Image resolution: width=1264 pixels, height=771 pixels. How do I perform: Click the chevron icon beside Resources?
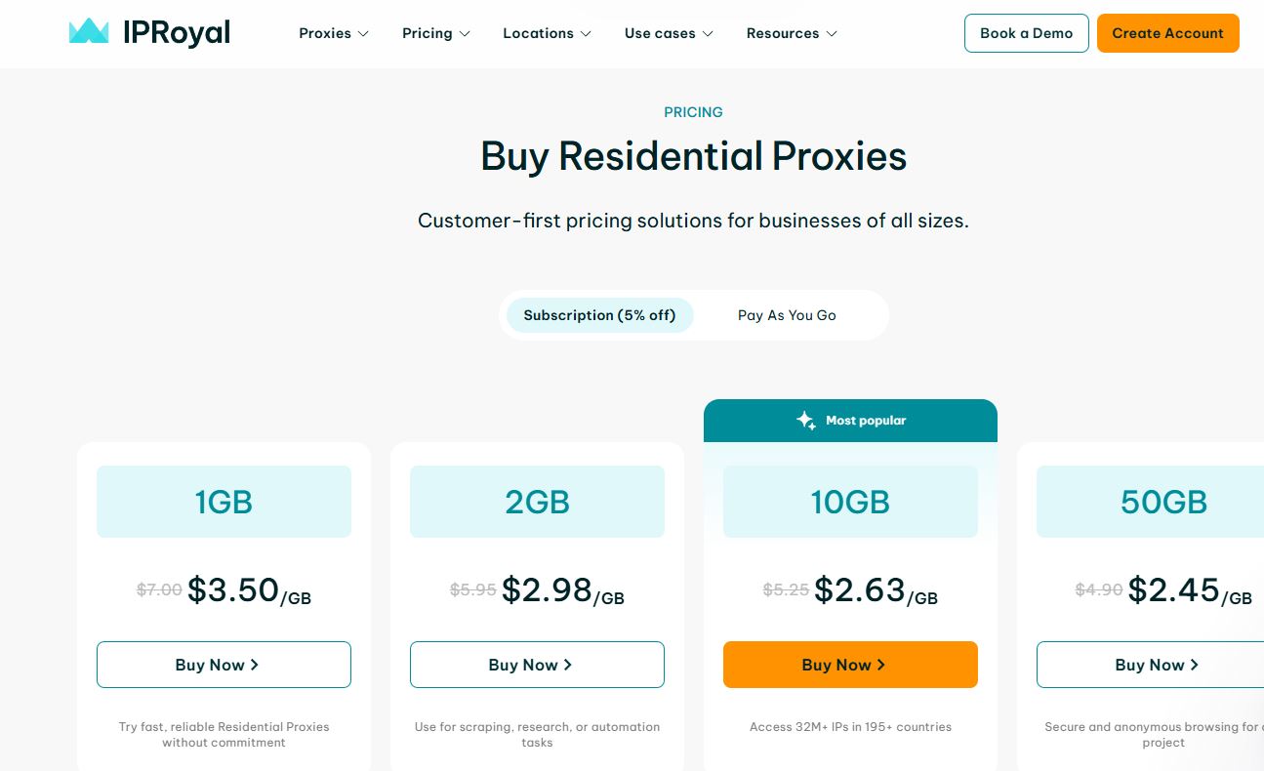pos(832,33)
